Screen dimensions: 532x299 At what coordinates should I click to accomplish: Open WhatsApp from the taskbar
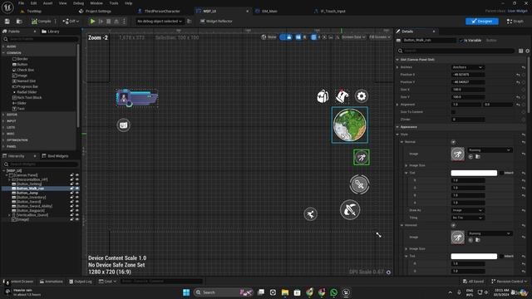[x=333, y=292]
